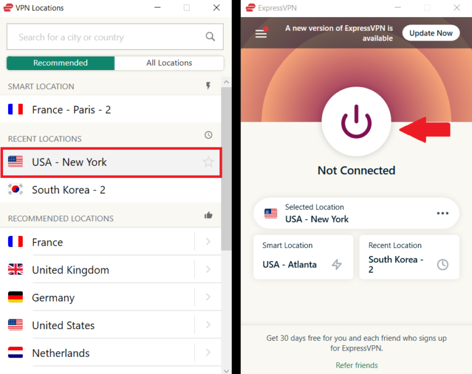This screenshot has width=472, height=374.
Task: Expand the United States locations chevron
Action: (208, 325)
